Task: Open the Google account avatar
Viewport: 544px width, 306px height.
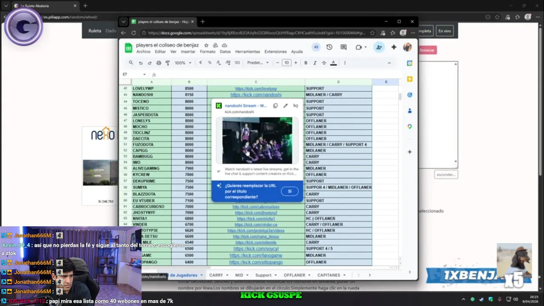Action: [408, 47]
